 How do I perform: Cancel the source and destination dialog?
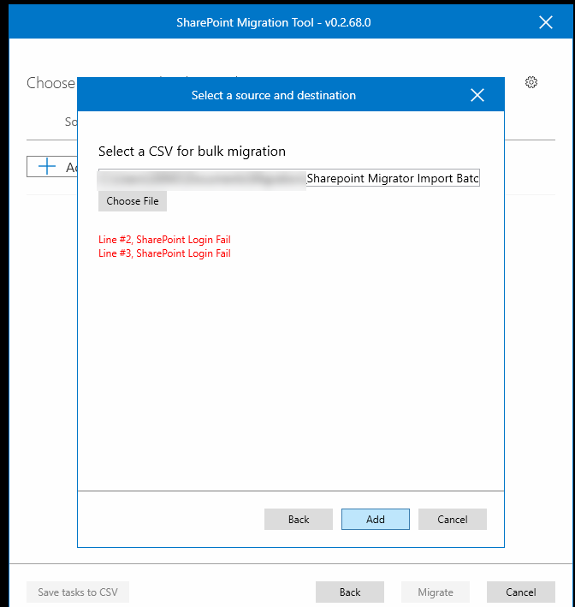pos(452,520)
